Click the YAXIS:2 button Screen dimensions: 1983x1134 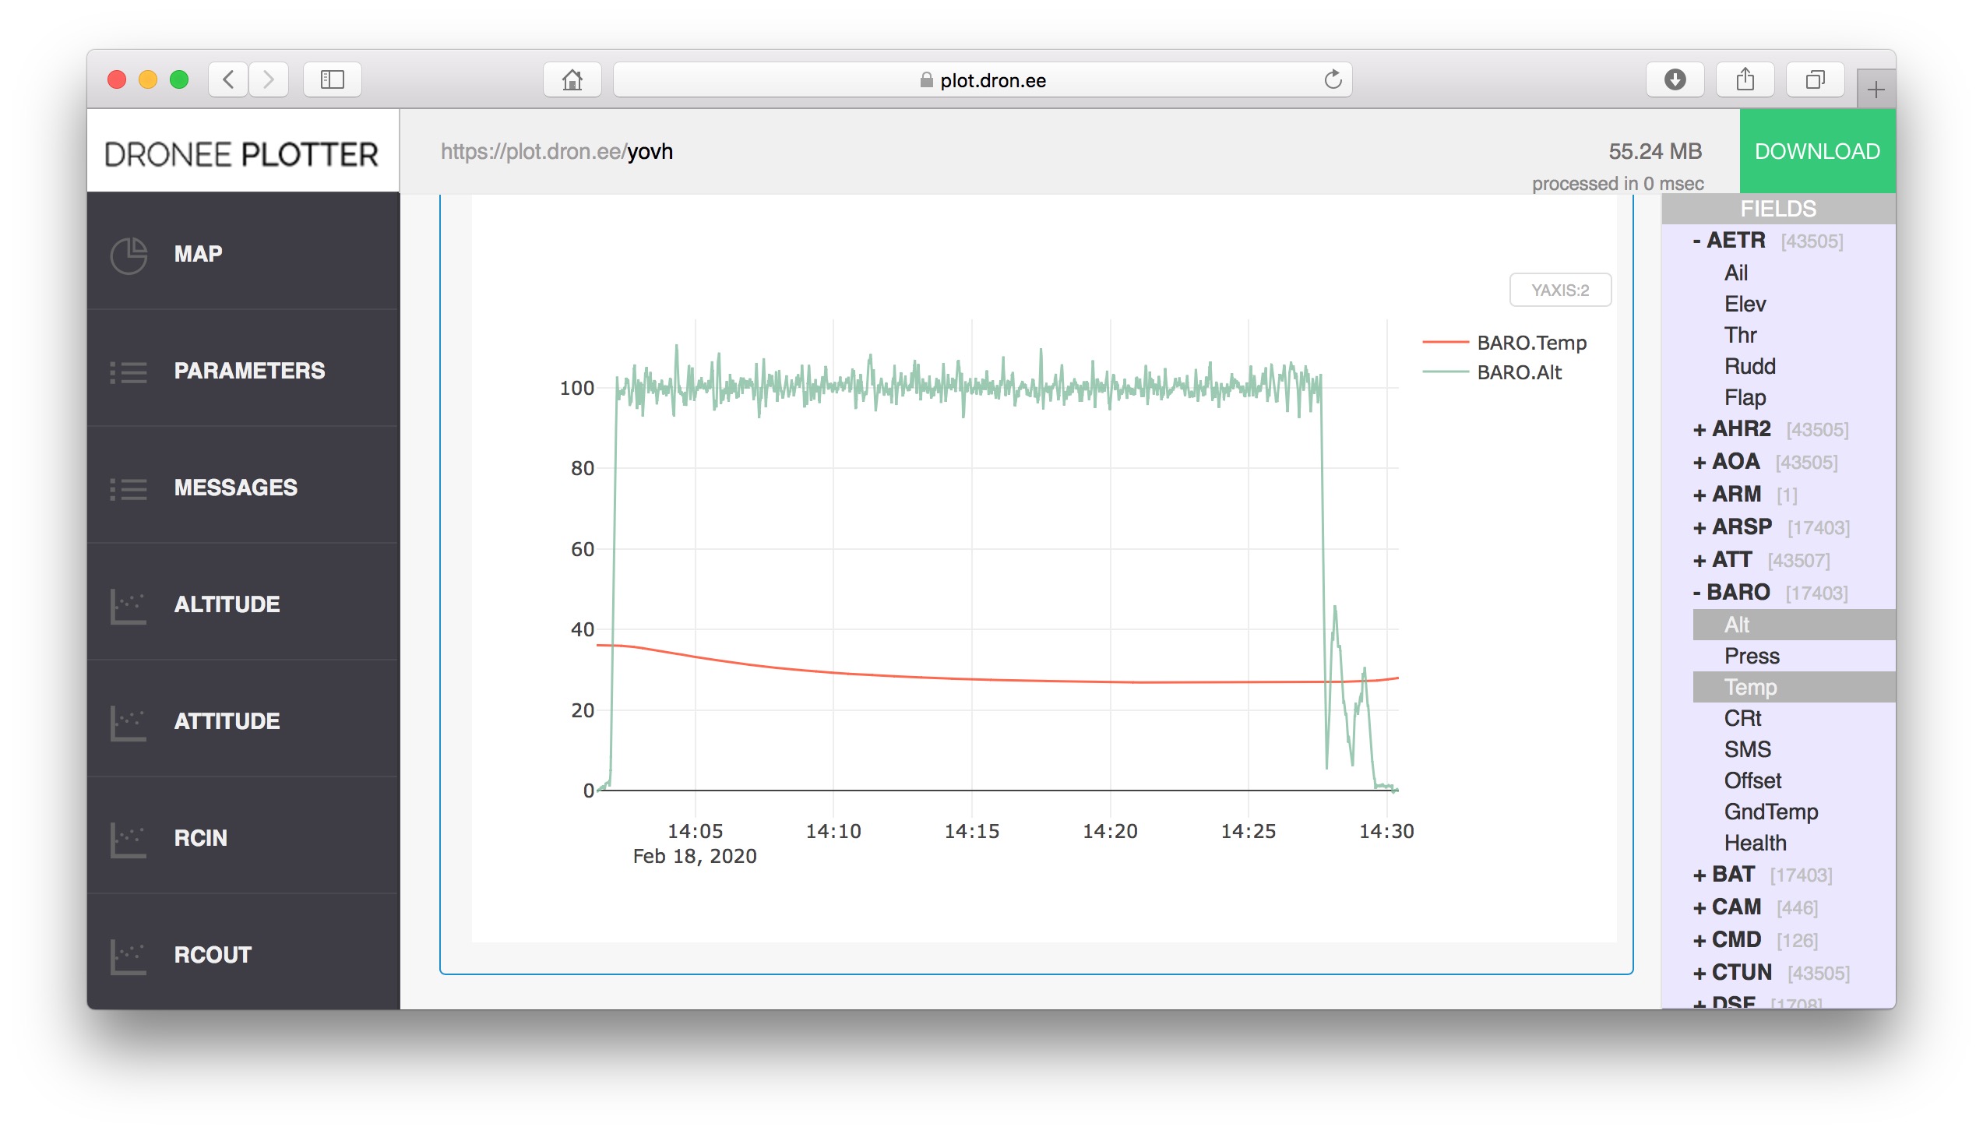1559,290
